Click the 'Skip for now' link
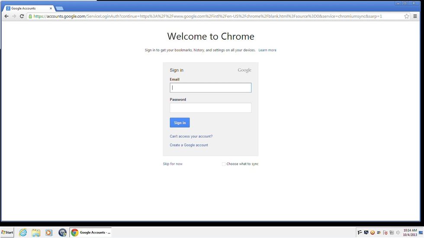The image size is (424, 238). click(173, 164)
